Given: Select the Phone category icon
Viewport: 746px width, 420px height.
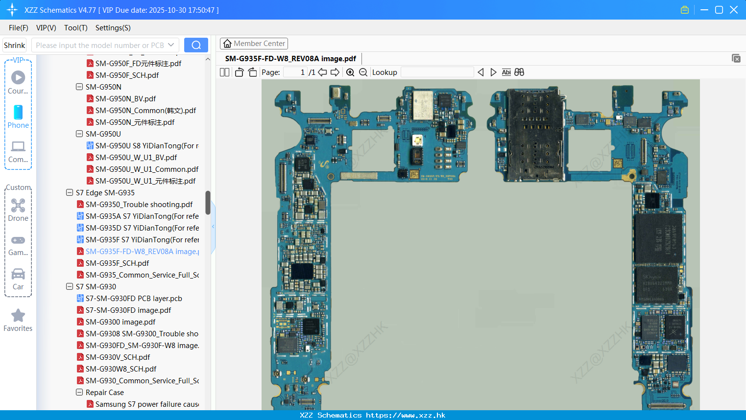Looking at the screenshot, I should tap(18, 112).
